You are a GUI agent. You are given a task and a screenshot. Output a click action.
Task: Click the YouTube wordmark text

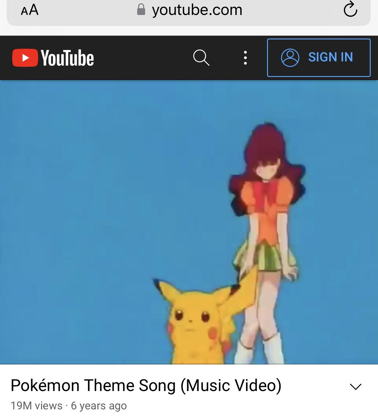(x=67, y=58)
